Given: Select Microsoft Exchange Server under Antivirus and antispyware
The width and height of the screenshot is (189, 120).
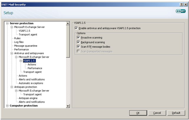Looking at the screenshot, I should point(34,57).
